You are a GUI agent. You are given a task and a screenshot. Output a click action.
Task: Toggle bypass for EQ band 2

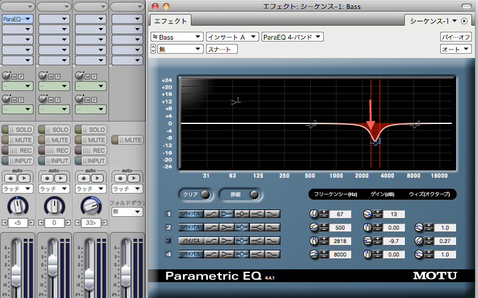tap(191, 227)
